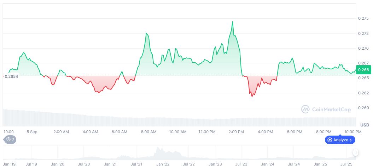This screenshot has width=379, height=168.
Task: Click the lowest red dip near 4:00 PM
Action: point(252,96)
